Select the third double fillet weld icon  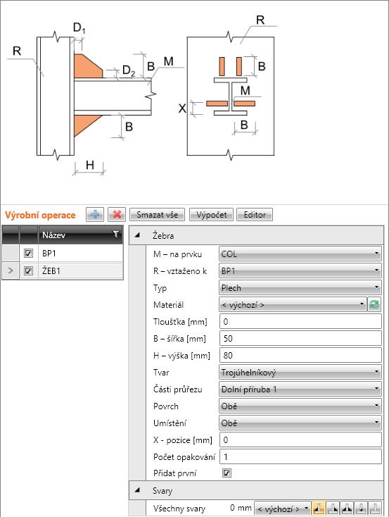pos(347,508)
